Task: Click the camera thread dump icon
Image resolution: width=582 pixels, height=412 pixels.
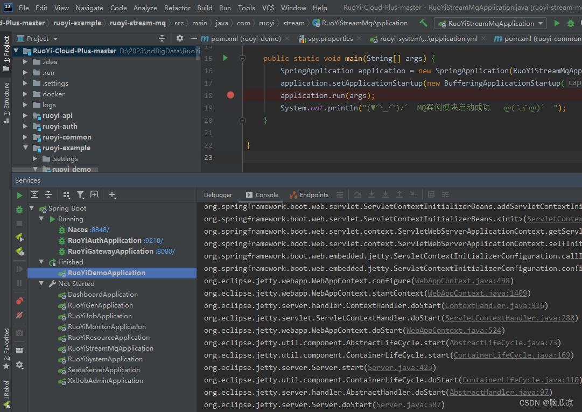Action: coord(19,333)
